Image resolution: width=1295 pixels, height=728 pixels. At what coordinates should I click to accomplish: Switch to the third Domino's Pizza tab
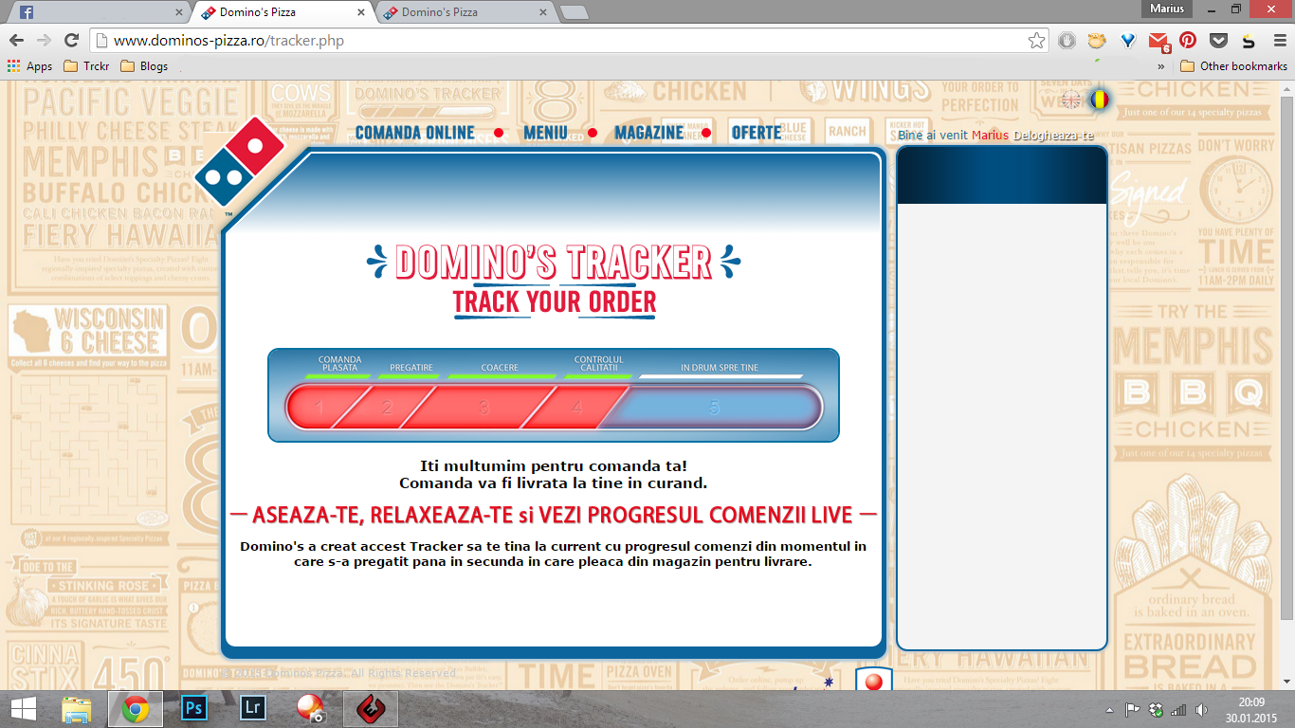pos(465,12)
